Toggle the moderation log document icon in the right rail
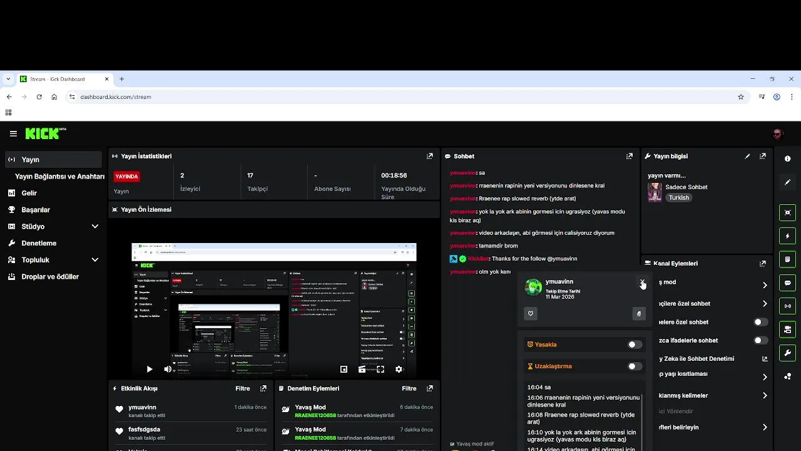801x451 pixels. coord(788,259)
